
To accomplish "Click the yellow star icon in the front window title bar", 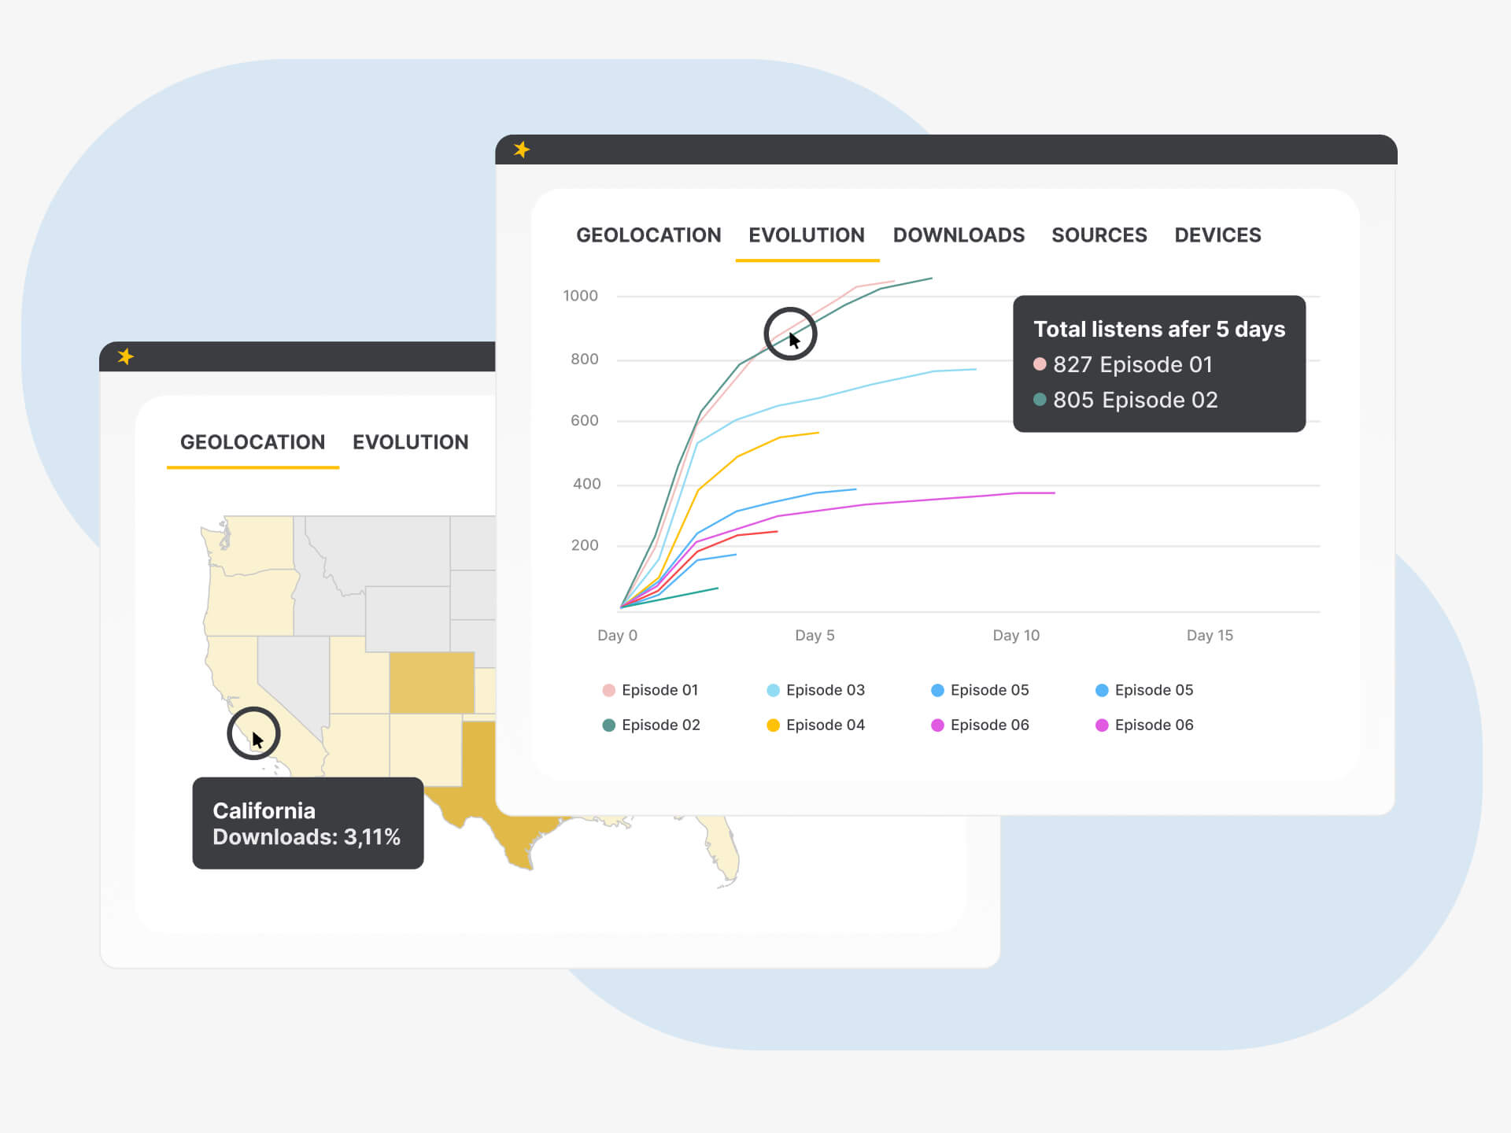I will tap(521, 149).
